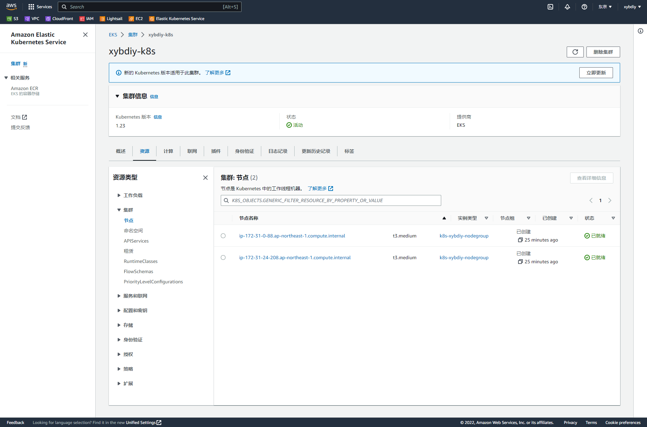Viewport: 647px width, 427px height.
Task: Focus the node filter input field
Action: click(x=331, y=200)
